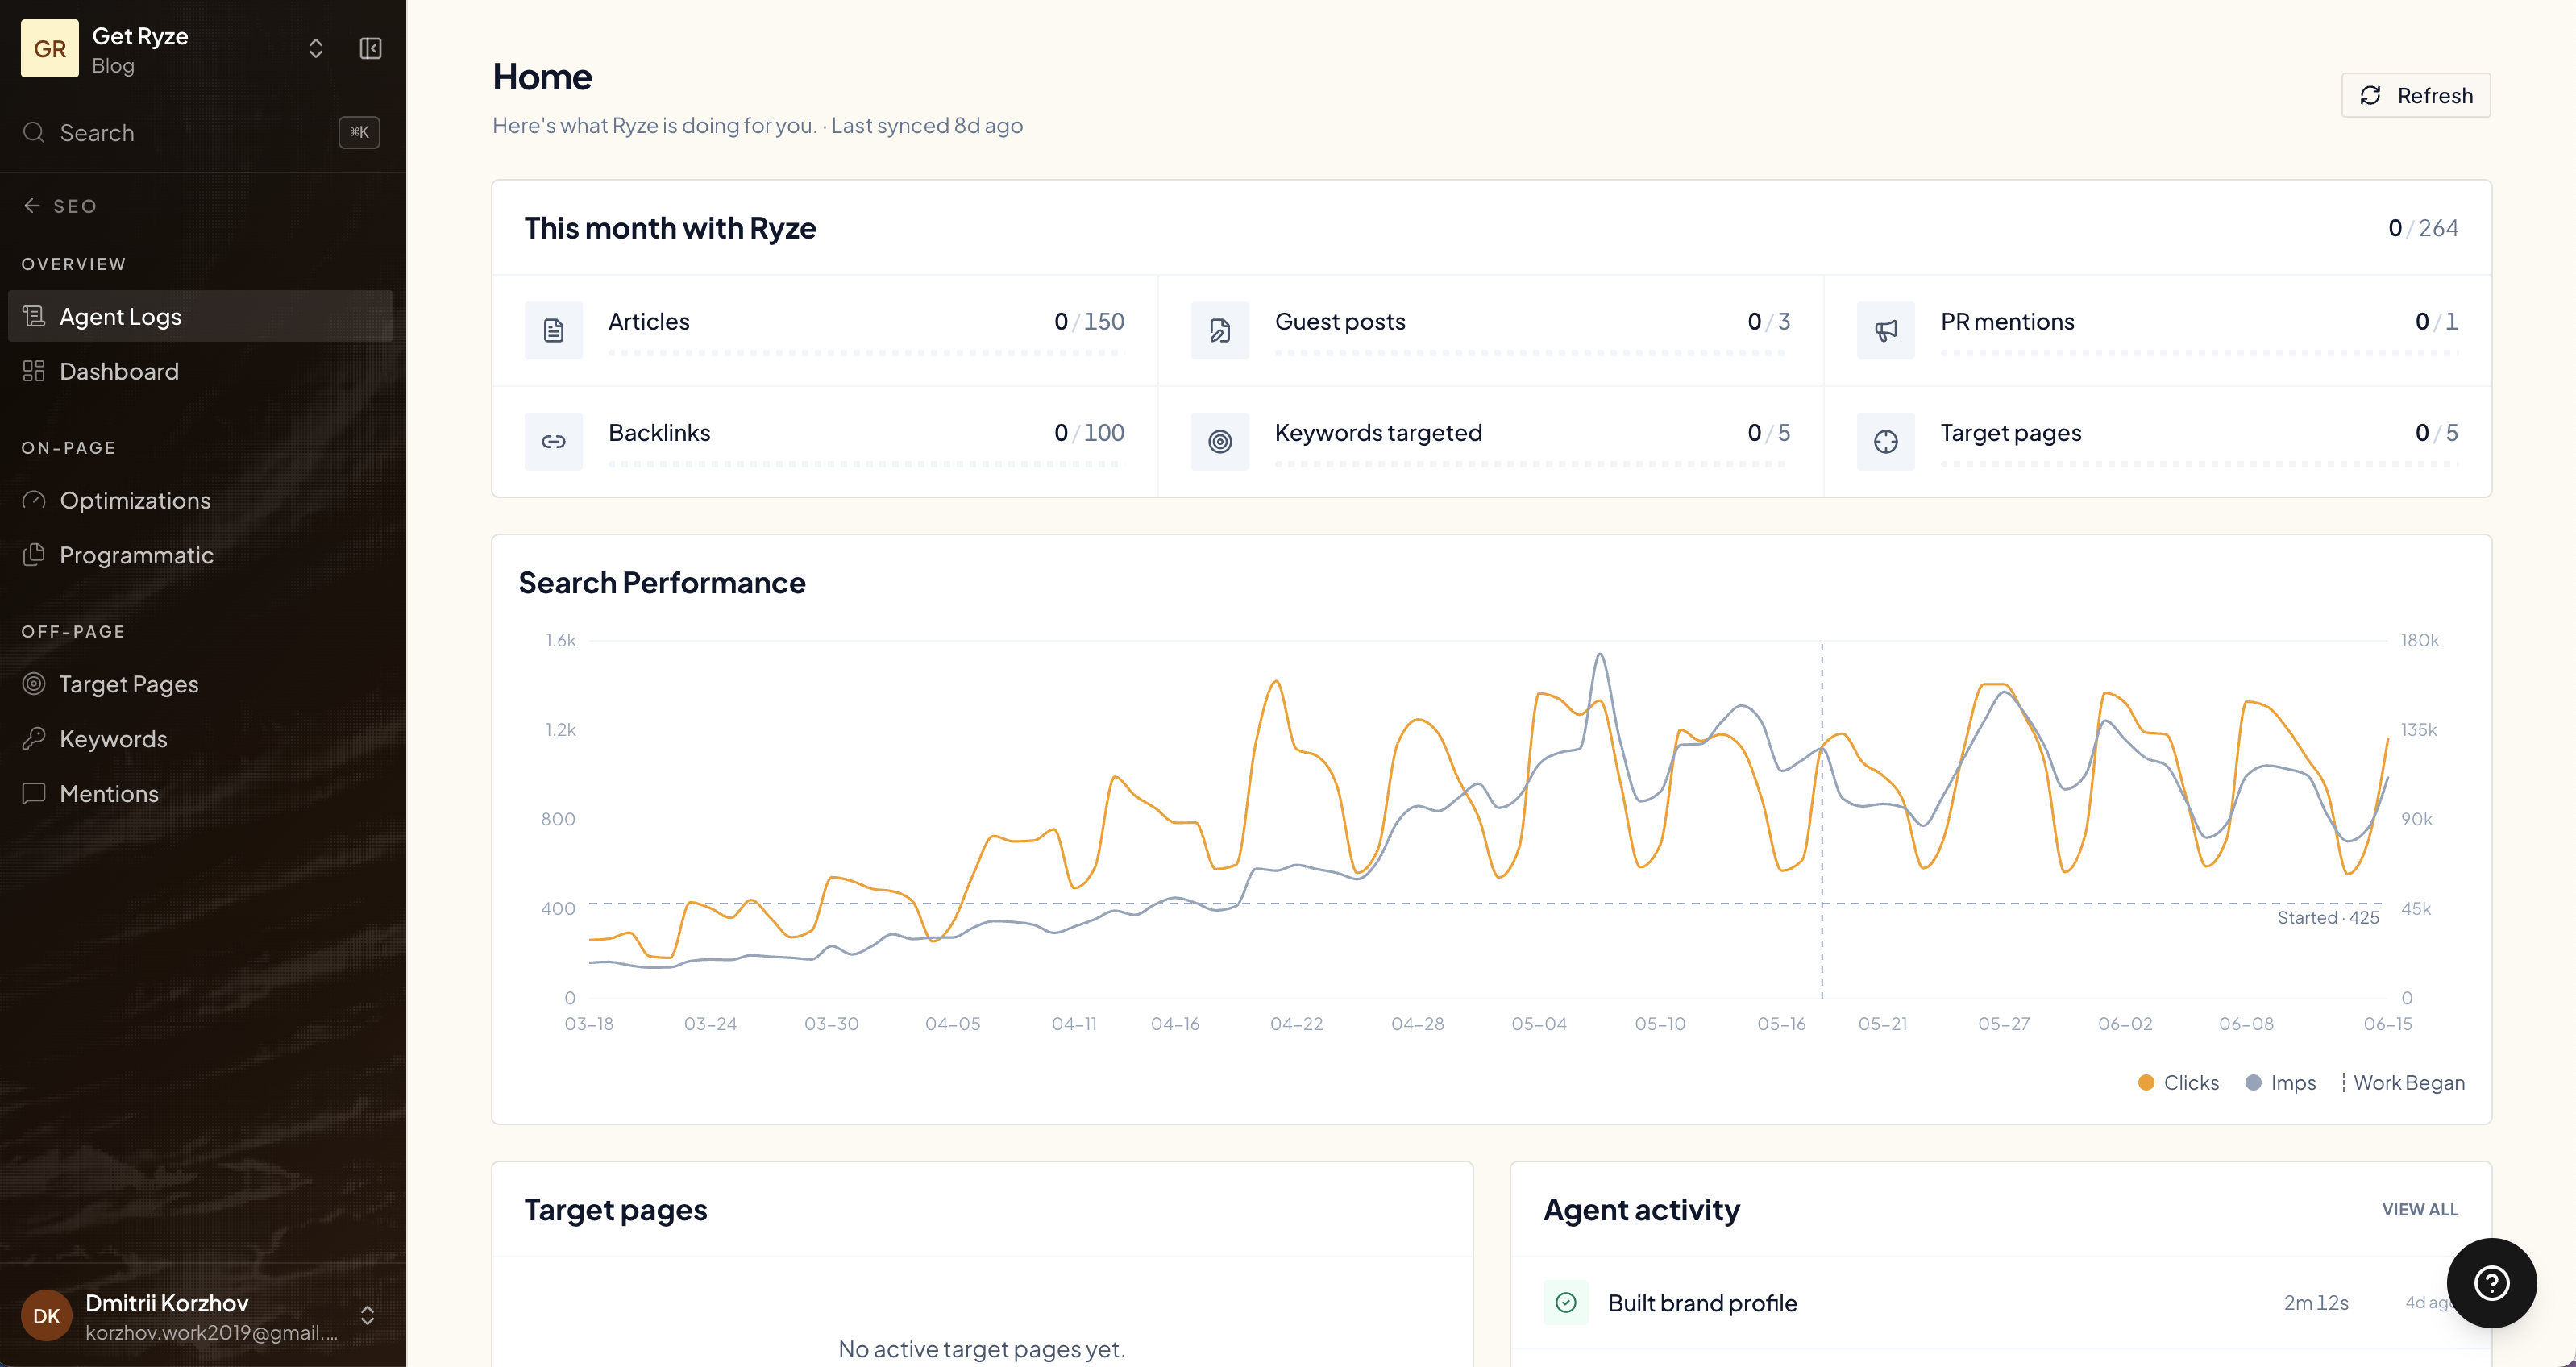
Task: Click the Backlinks "0 / 100" count
Action: (1089, 432)
